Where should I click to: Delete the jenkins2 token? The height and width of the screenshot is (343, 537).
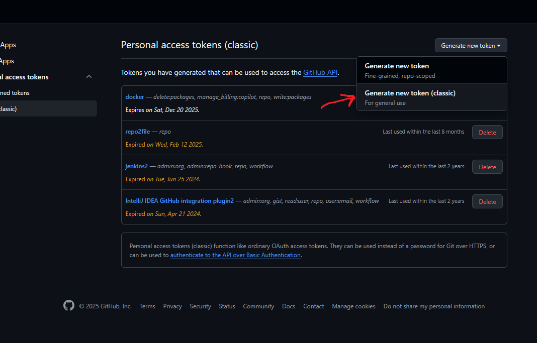pyautogui.click(x=487, y=167)
